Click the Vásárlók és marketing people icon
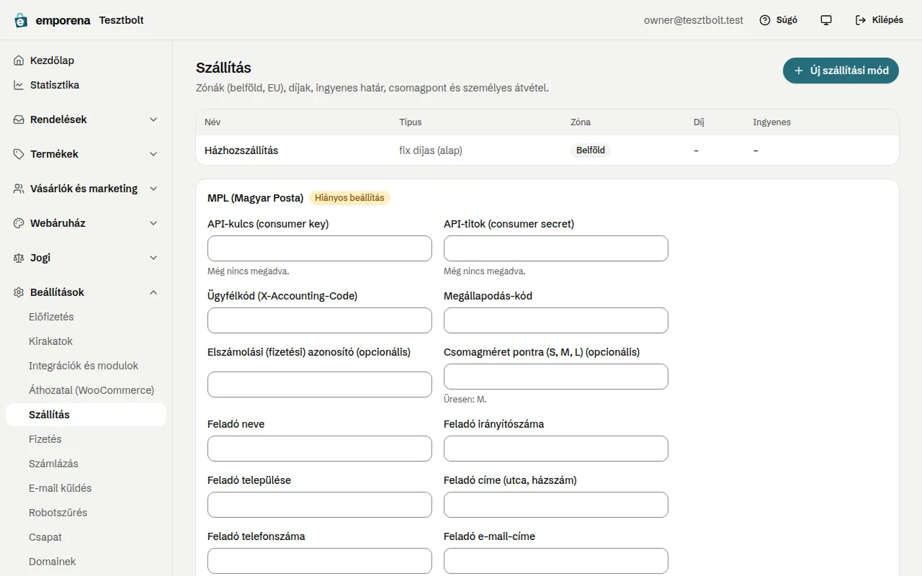 [19, 189]
